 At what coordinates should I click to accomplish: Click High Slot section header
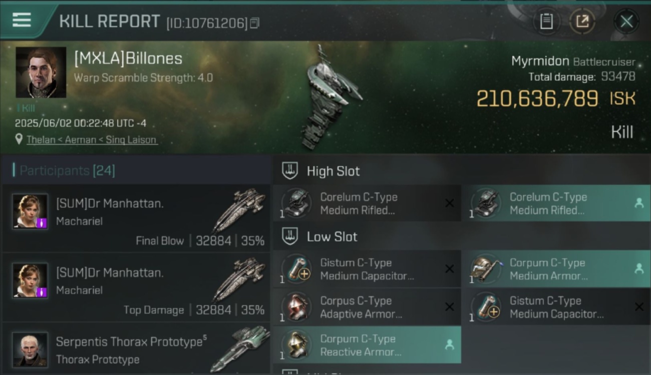pyautogui.click(x=333, y=171)
